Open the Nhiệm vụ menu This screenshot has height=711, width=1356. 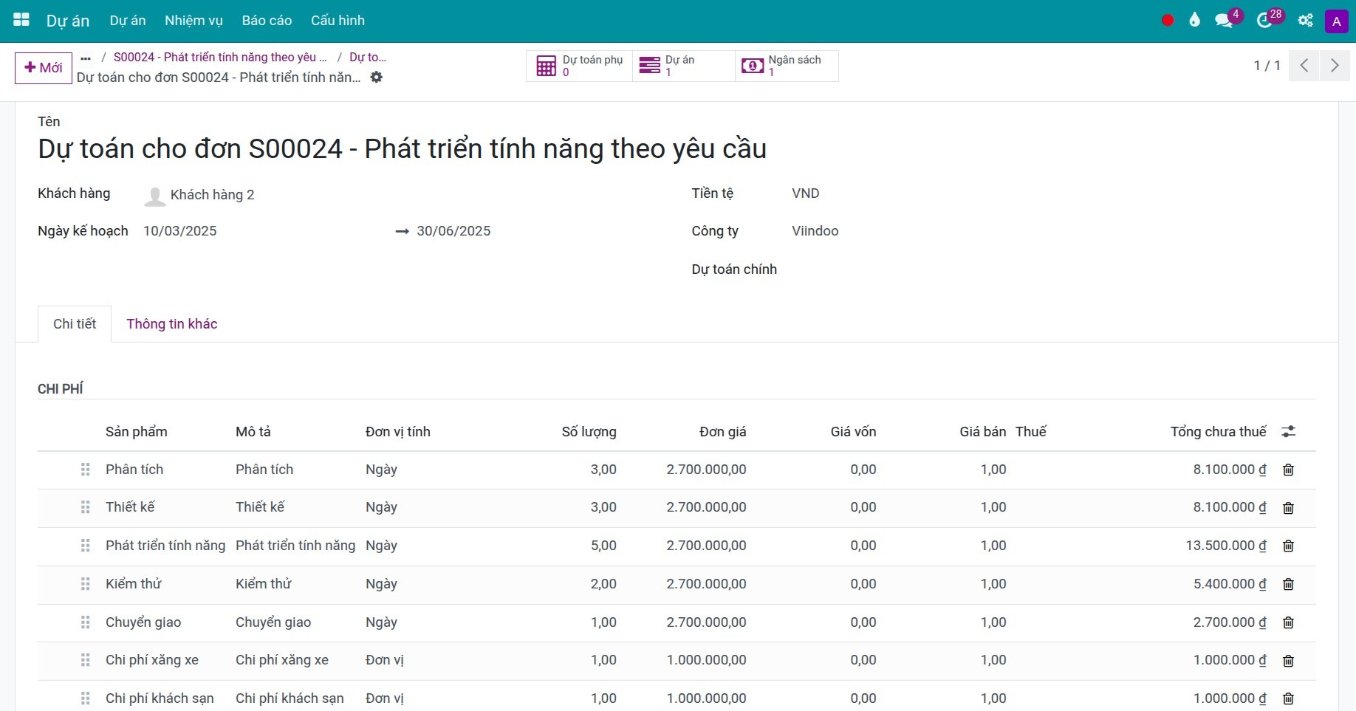tap(194, 21)
